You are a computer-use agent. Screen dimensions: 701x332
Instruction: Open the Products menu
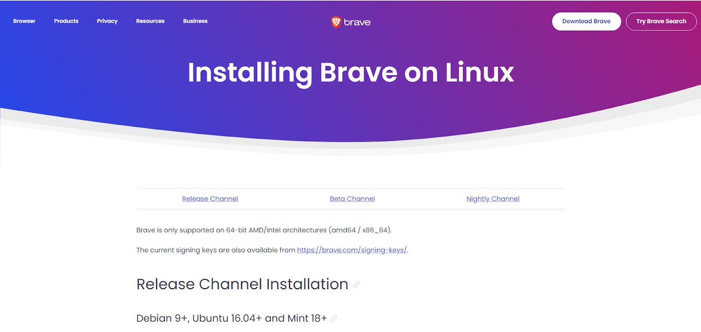point(66,21)
